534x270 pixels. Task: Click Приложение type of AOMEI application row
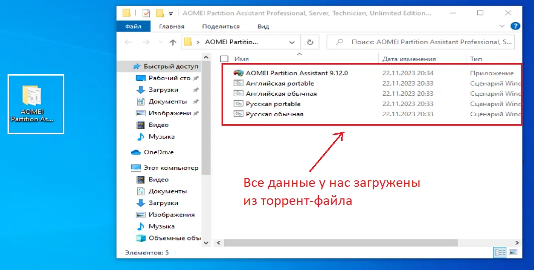[x=492, y=73]
